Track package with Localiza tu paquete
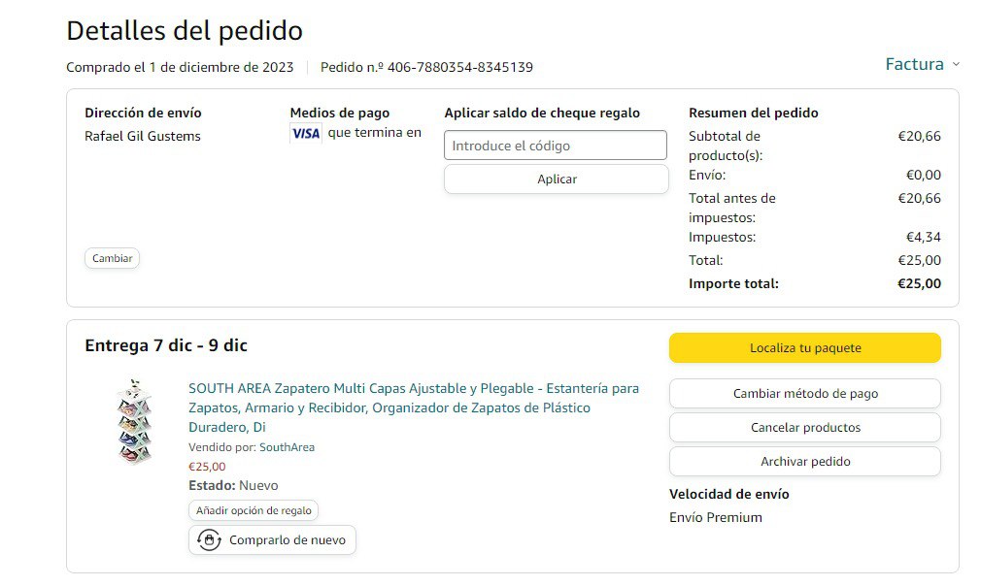 pos(804,348)
